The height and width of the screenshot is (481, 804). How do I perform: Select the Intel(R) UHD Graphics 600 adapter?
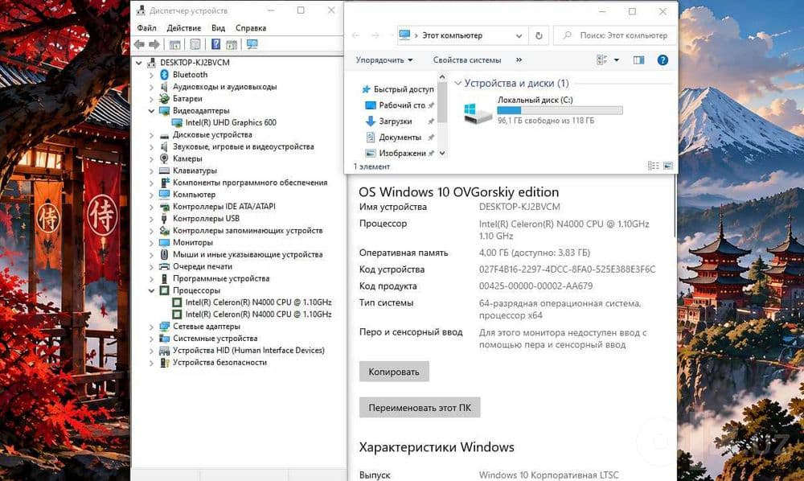coord(231,122)
